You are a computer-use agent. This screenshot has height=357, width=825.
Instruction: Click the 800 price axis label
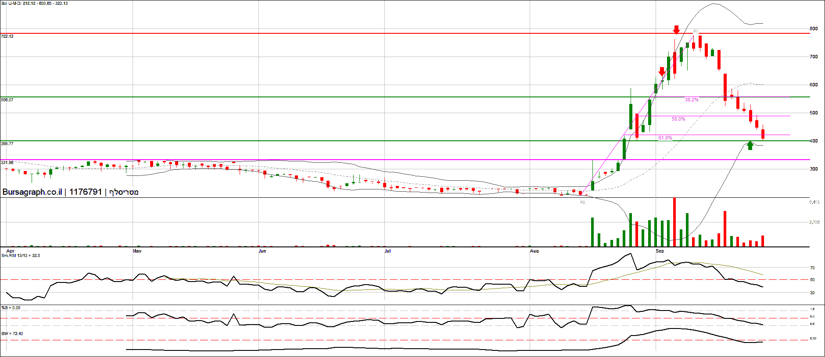(814, 29)
